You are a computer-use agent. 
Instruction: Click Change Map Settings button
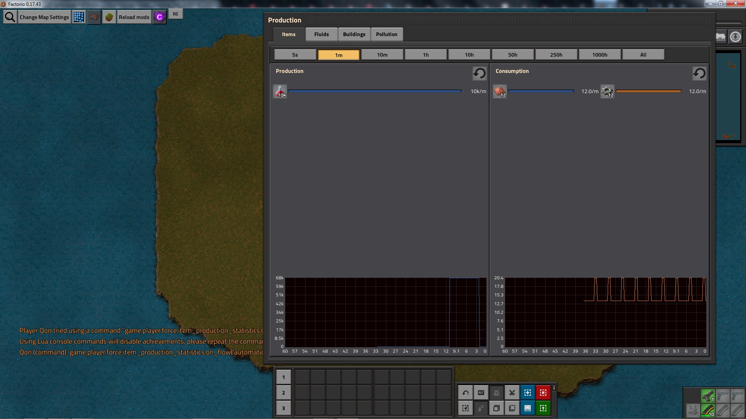[x=44, y=17]
